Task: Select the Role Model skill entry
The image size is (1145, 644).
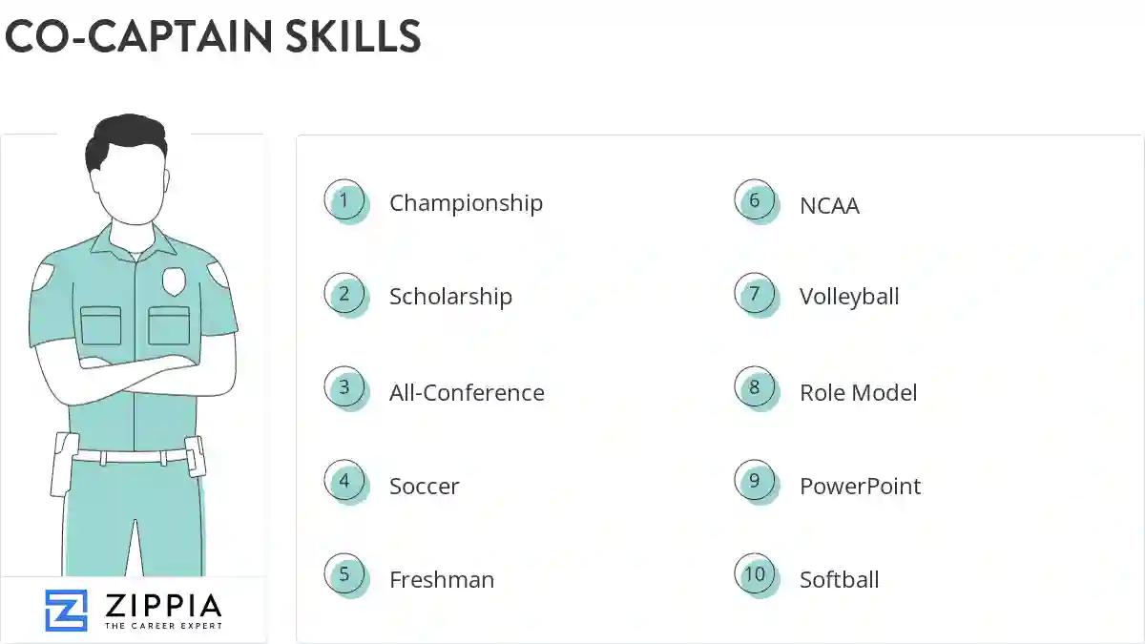Action: (x=858, y=392)
